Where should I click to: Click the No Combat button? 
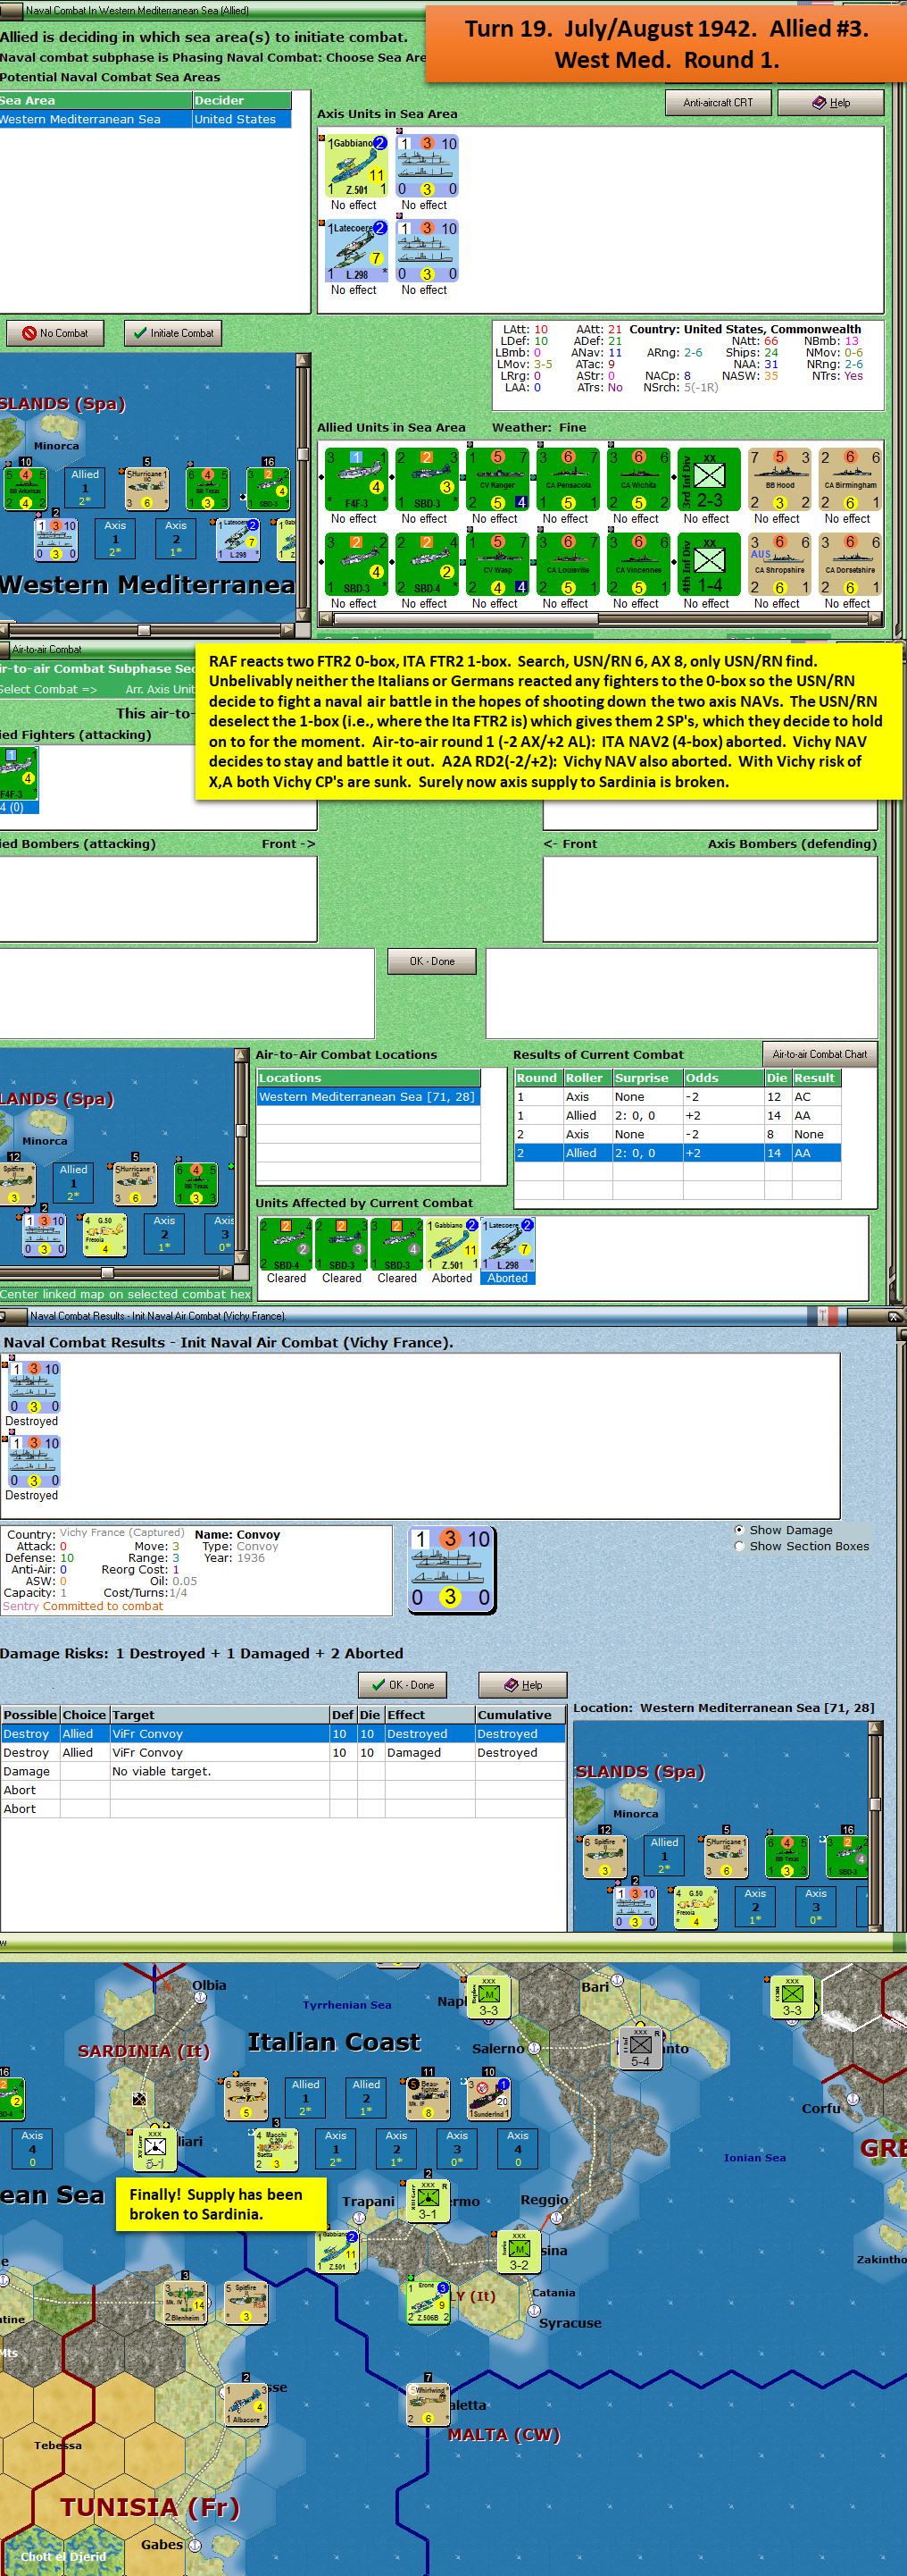click(x=55, y=333)
